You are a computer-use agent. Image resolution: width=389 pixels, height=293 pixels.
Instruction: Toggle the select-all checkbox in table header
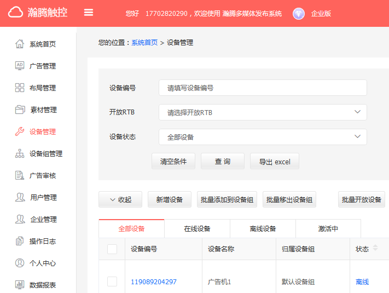click(112, 249)
